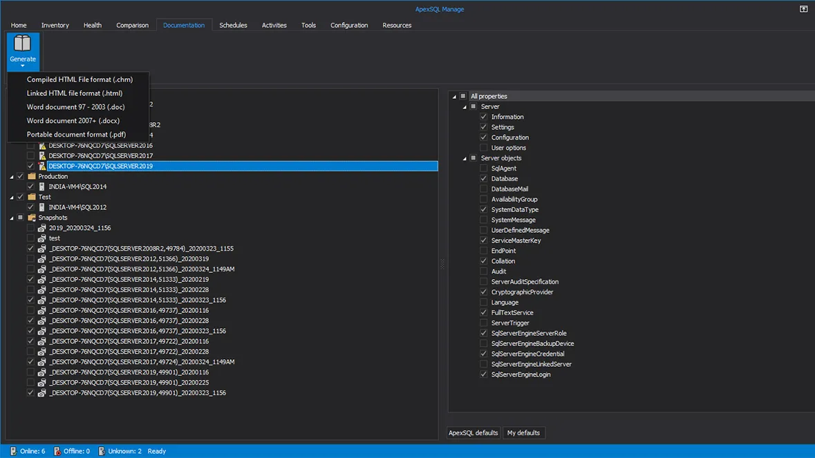Viewport: 815px width, 458px height.
Task: Check the SqlAgent checkbox
Action: coord(484,169)
